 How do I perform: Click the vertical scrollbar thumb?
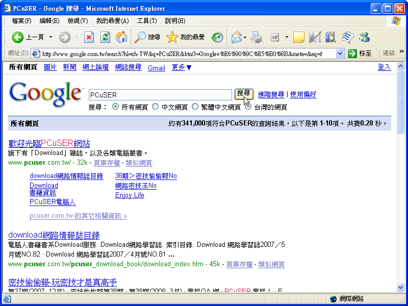pyautogui.click(x=401, y=101)
